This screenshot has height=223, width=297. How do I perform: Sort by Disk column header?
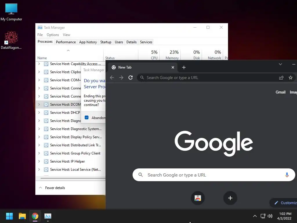coord(191,55)
